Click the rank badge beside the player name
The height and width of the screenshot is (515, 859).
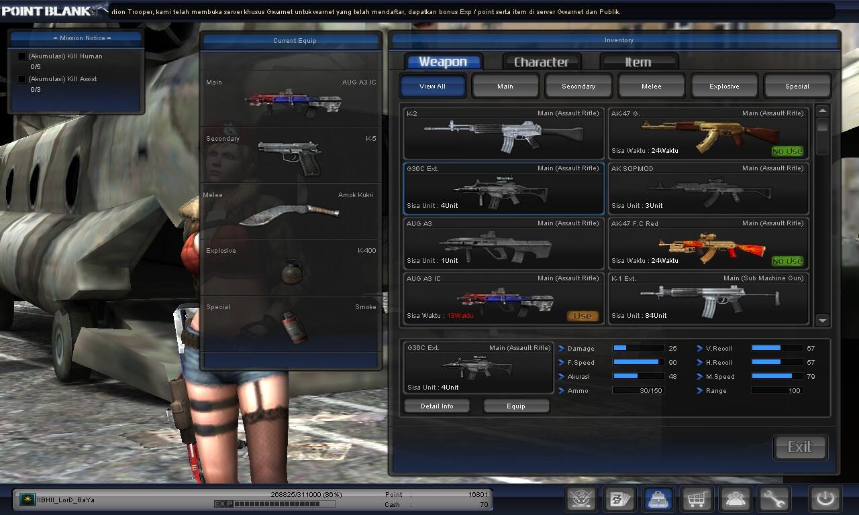click(28, 500)
